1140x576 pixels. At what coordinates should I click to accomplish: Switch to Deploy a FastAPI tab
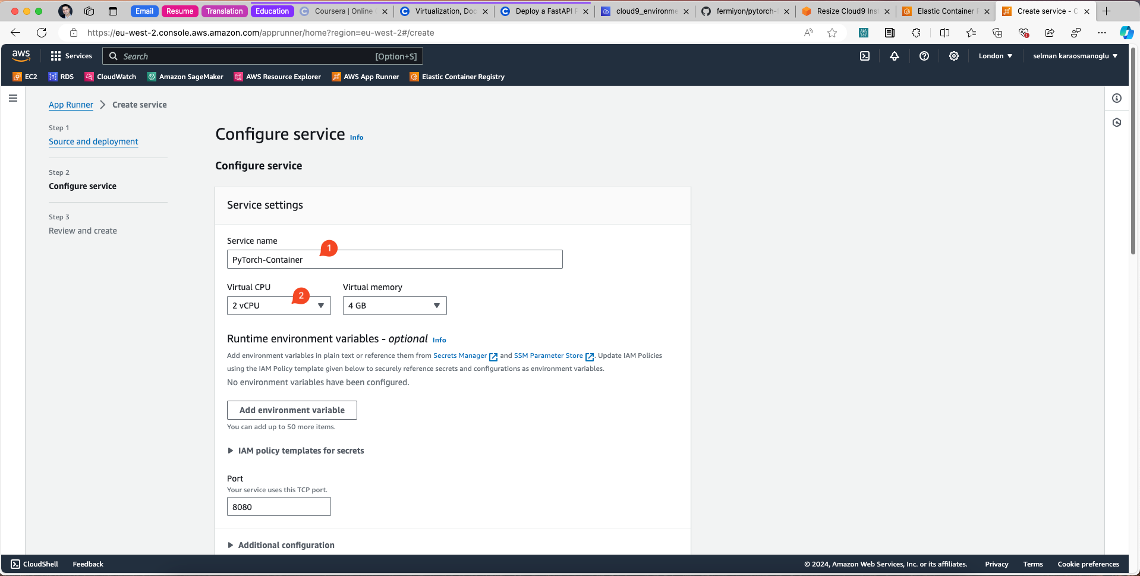[x=545, y=11]
